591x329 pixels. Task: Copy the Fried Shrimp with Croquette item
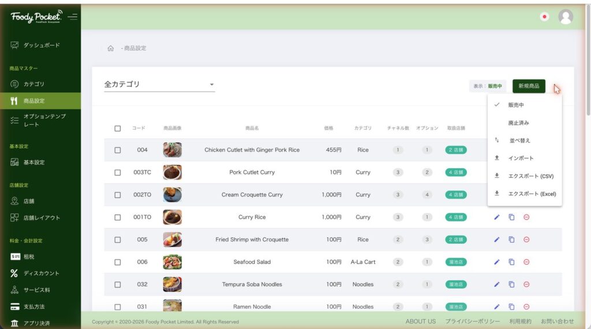click(x=511, y=240)
